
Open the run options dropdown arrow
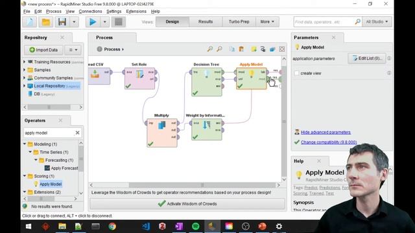[x=105, y=22]
